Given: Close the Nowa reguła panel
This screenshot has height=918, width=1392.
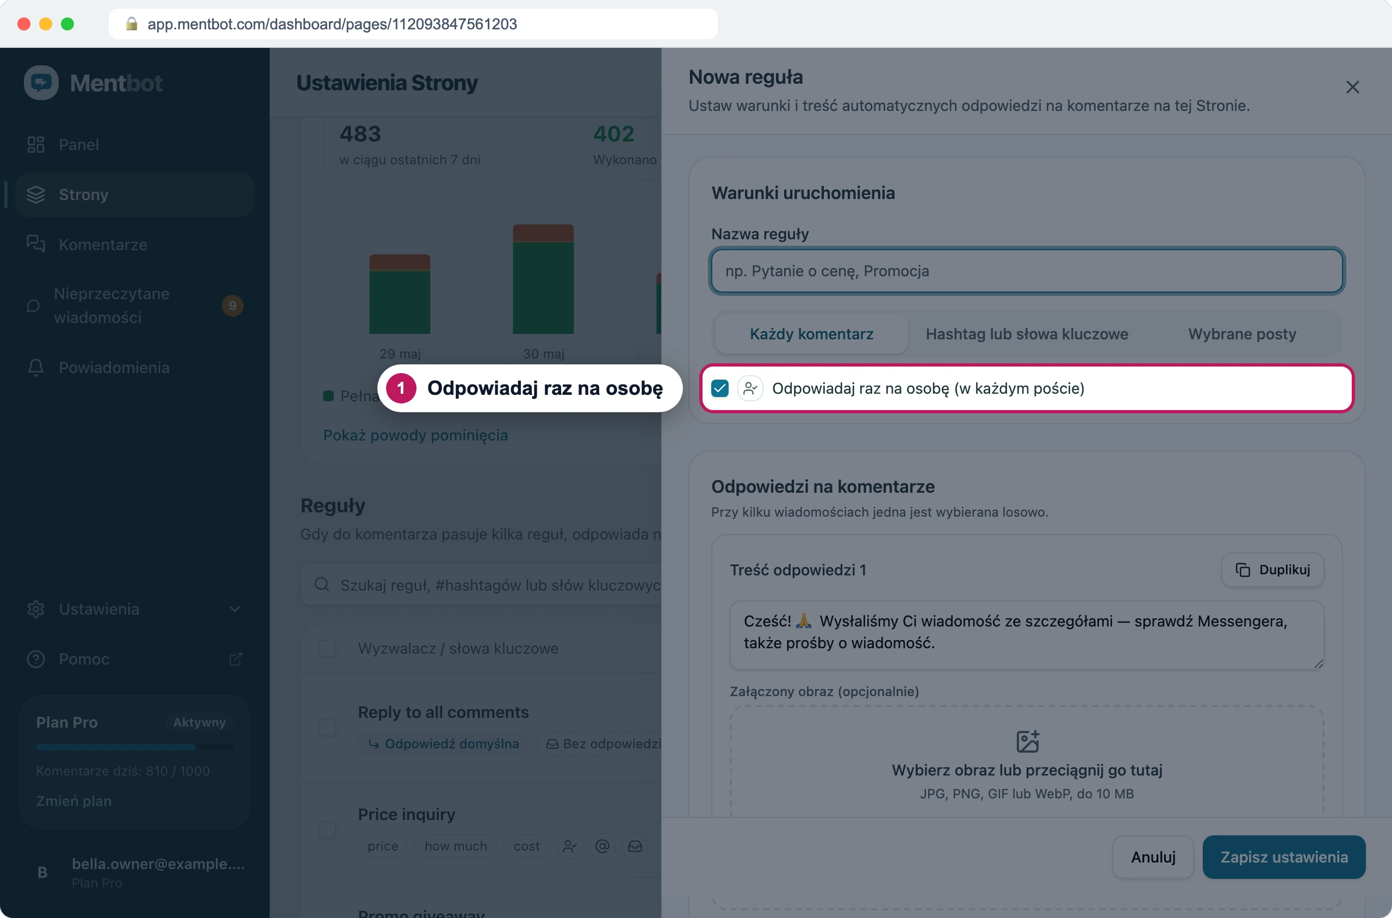Looking at the screenshot, I should coord(1352,87).
